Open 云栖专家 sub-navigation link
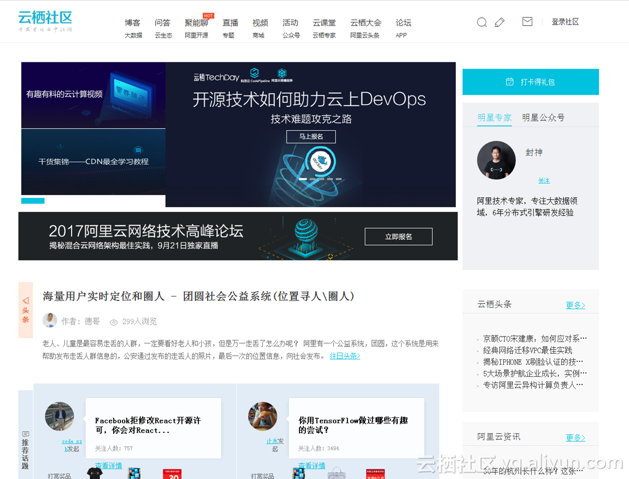 point(324,35)
